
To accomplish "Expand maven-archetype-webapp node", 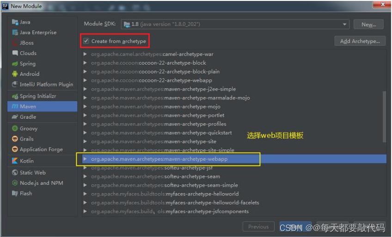I will click(x=85, y=159).
